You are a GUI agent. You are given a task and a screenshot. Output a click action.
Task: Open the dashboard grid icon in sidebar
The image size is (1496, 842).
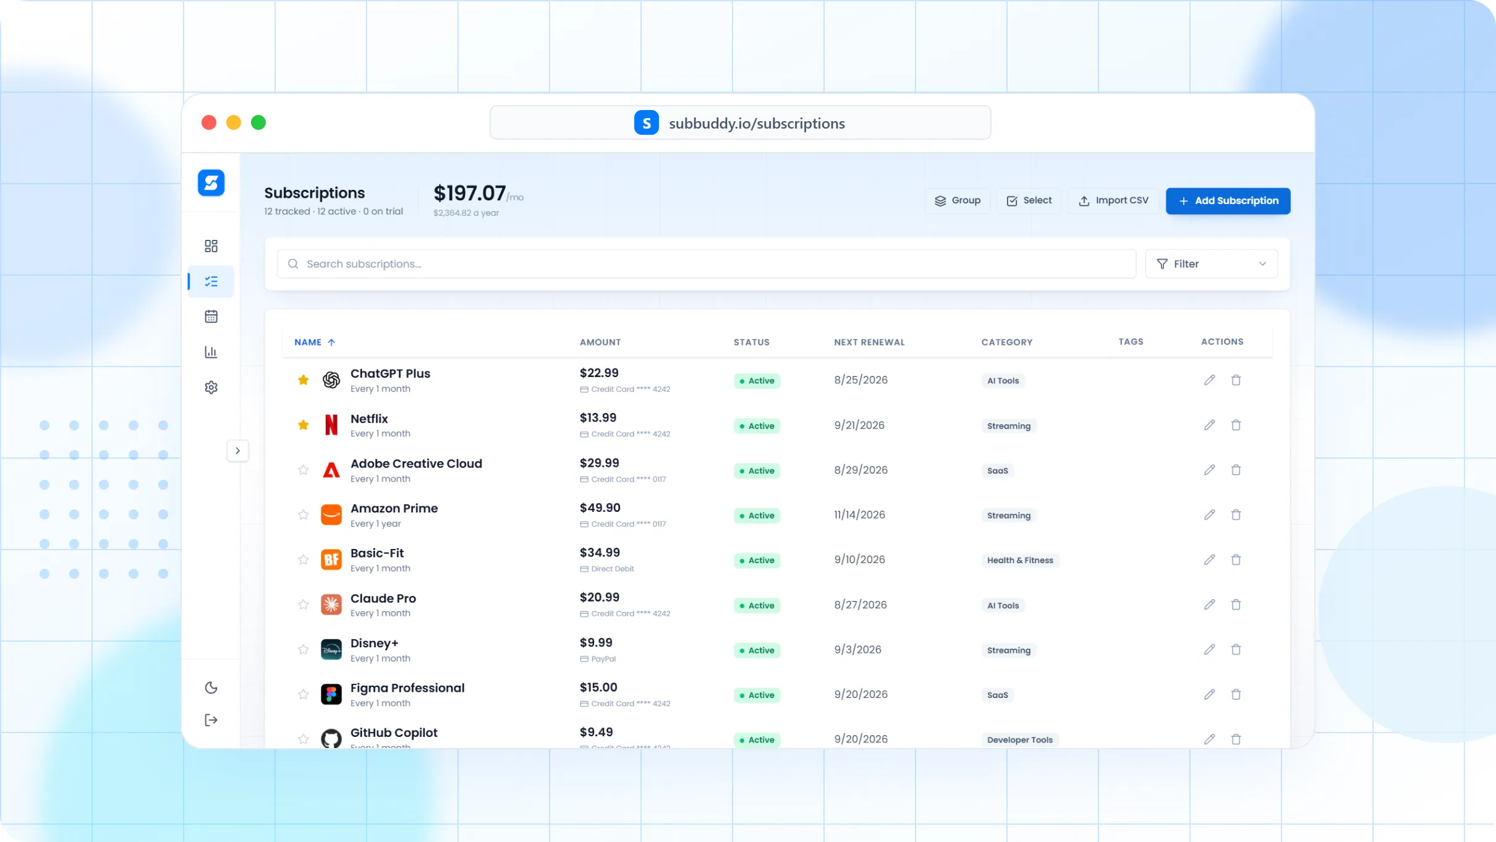coord(211,246)
